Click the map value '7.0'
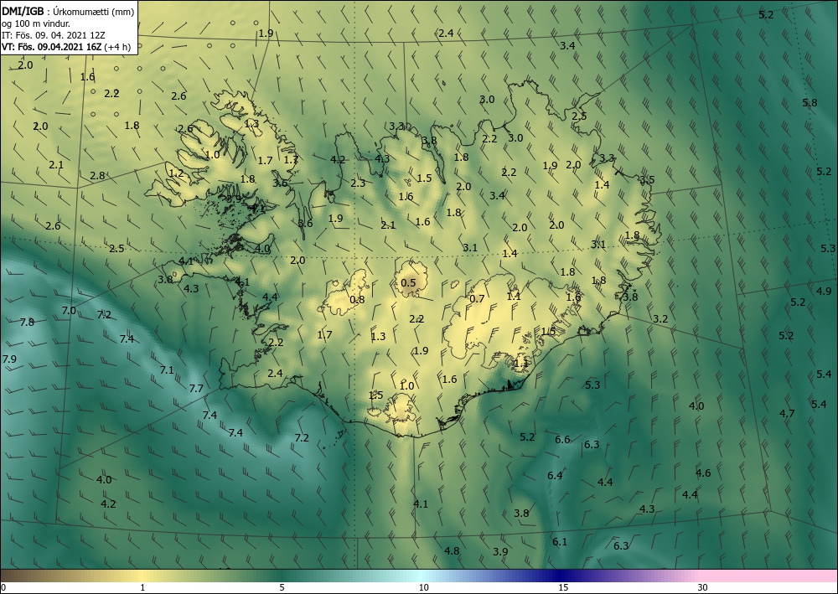Screen dimensions: 838x594 pos(69,310)
